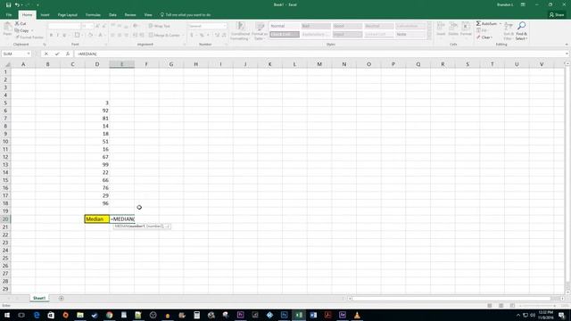Image resolution: width=571 pixels, height=321 pixels.
Task: Confirm the formula with the checkmark icon
Action: pos(57,53)
